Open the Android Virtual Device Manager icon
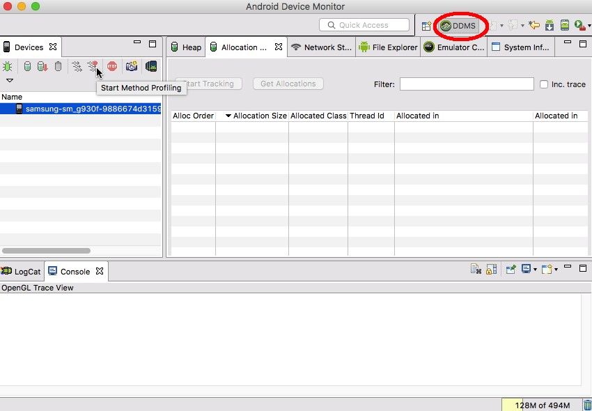The height and width of the screenshot is (411, 592). coord(564,25)
